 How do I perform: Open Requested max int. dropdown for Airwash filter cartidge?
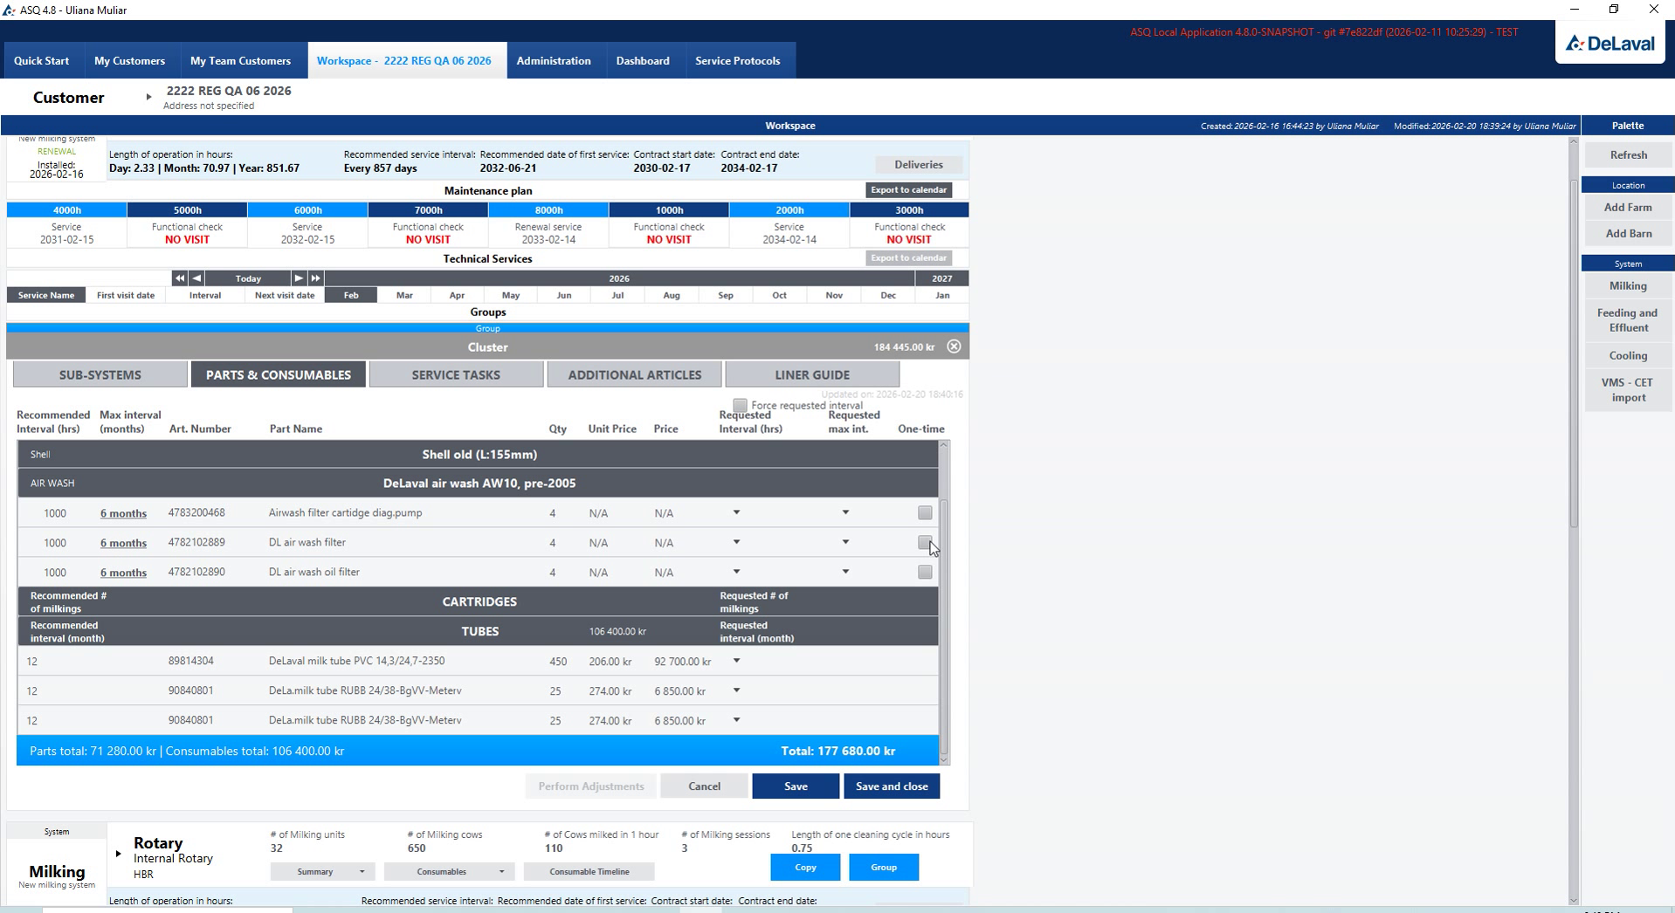pos(845,512)
